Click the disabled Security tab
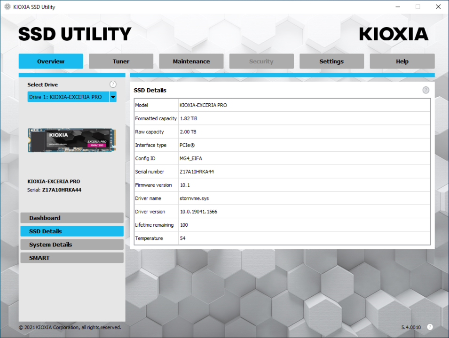 point(261,61)
